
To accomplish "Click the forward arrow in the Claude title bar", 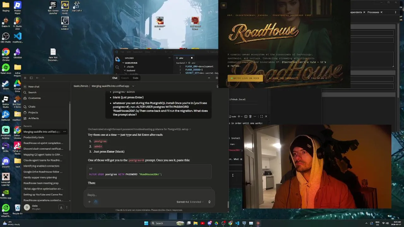I will click(x=43, y=78).
